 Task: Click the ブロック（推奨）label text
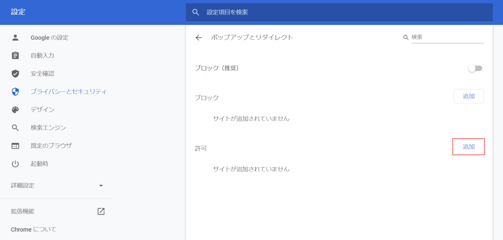217,68
